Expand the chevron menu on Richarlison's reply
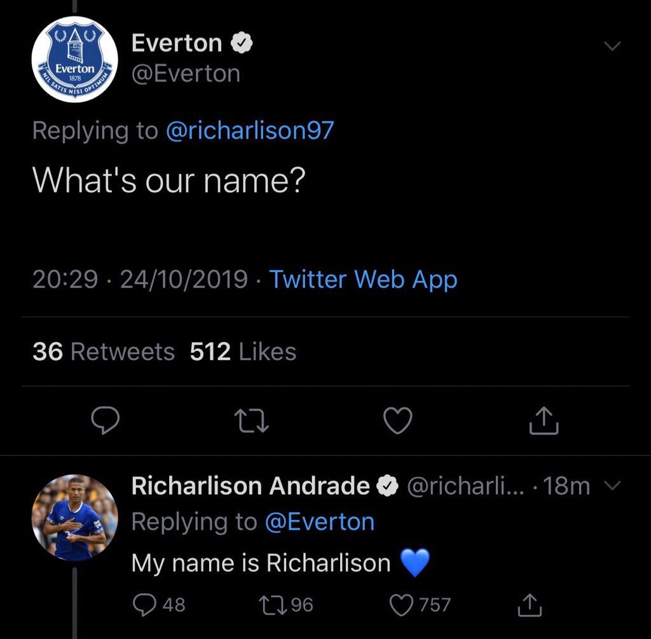 click(612, 486)
